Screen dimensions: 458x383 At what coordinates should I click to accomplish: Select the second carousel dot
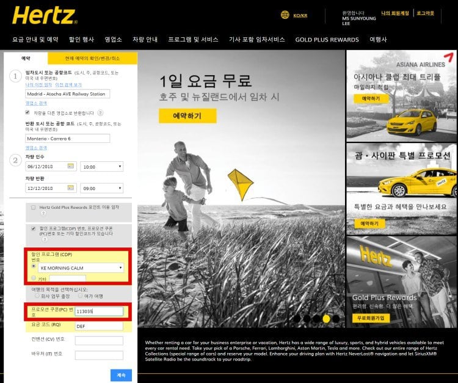[x=307, y=319]
